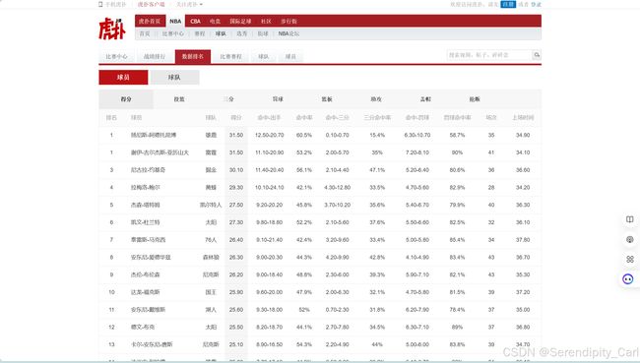This screenshot has width=640, height=363.
Task: Click the headset support icon in right sidebar
Action: [630, 239]
